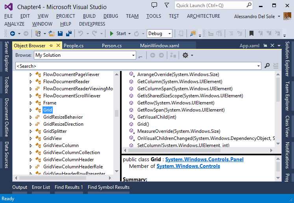
Task: Open the Start button dropdown arrow
Action: (129, 34)
